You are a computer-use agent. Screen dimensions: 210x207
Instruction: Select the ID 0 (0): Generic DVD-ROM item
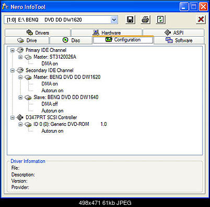[70, 124]
